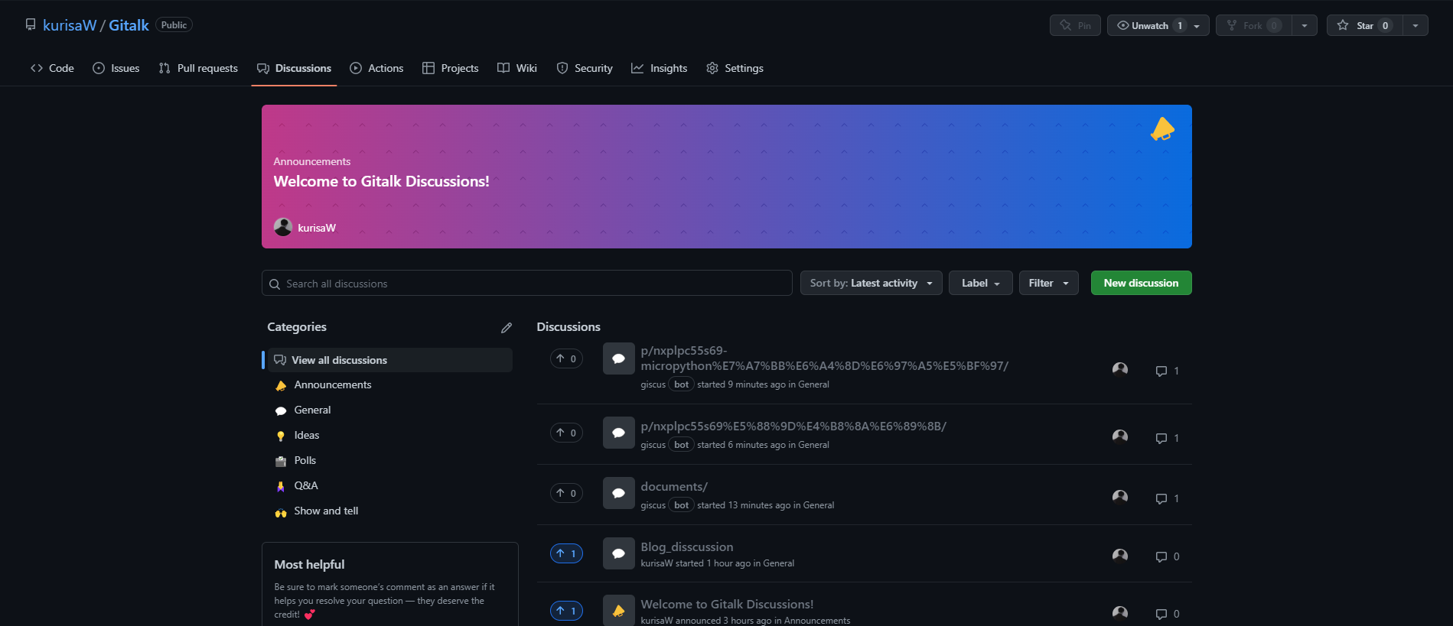Click comment count icon on the micropython discussion row
The width and height of the screenshot is (1453, 626).
(1161, 371)
